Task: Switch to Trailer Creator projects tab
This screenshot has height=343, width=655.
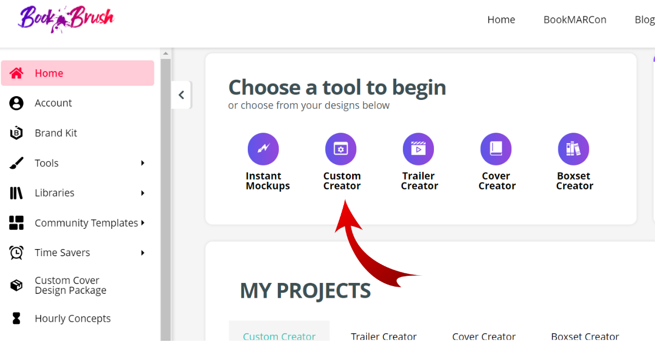Action: click(384, 335)
